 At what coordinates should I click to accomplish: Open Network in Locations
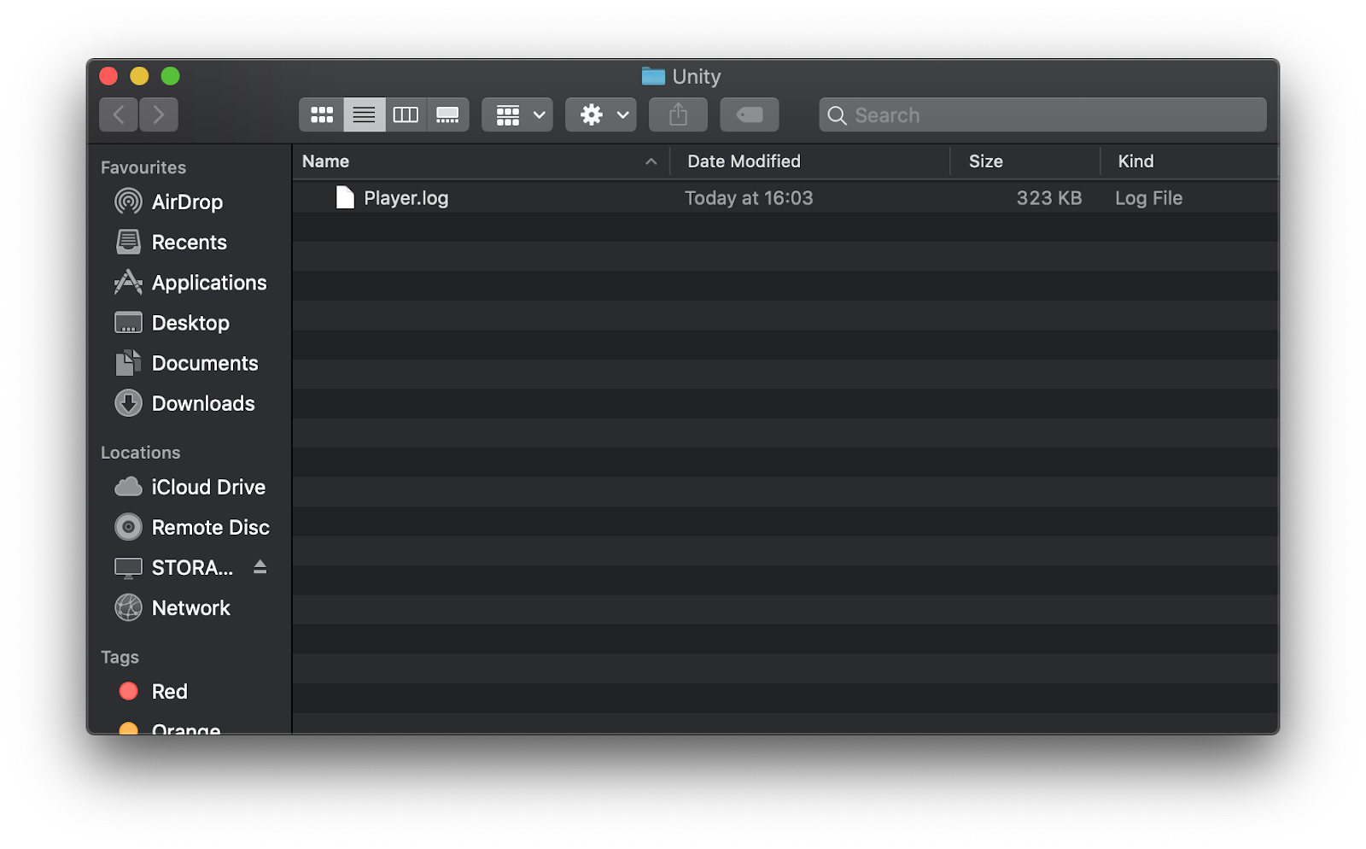[190, 607]
